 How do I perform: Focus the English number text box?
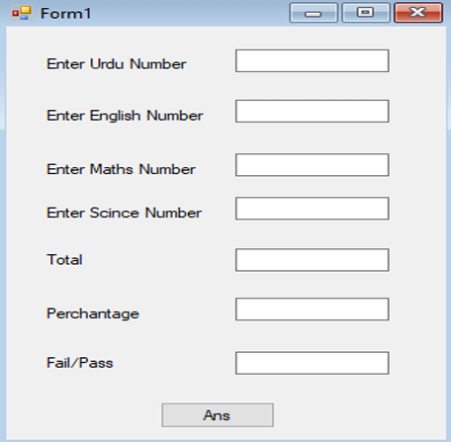click(x=313, y=111)
